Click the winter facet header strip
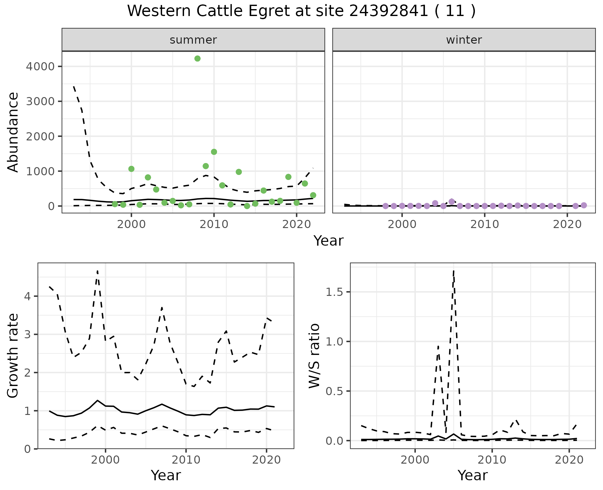This screenshot has height=490, width=603. pos(464,40)
